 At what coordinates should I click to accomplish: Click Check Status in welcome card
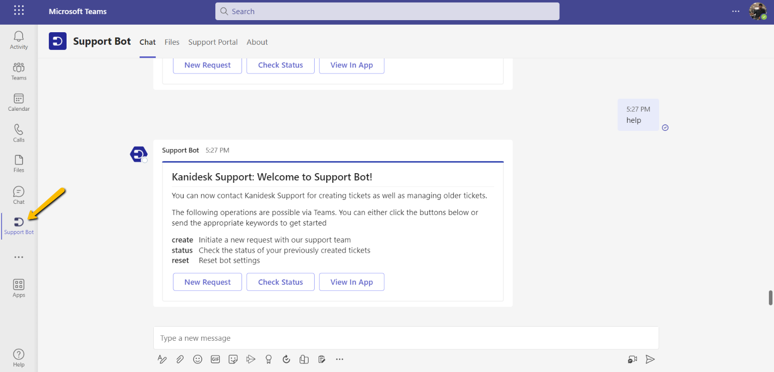[x=280, y=282]
